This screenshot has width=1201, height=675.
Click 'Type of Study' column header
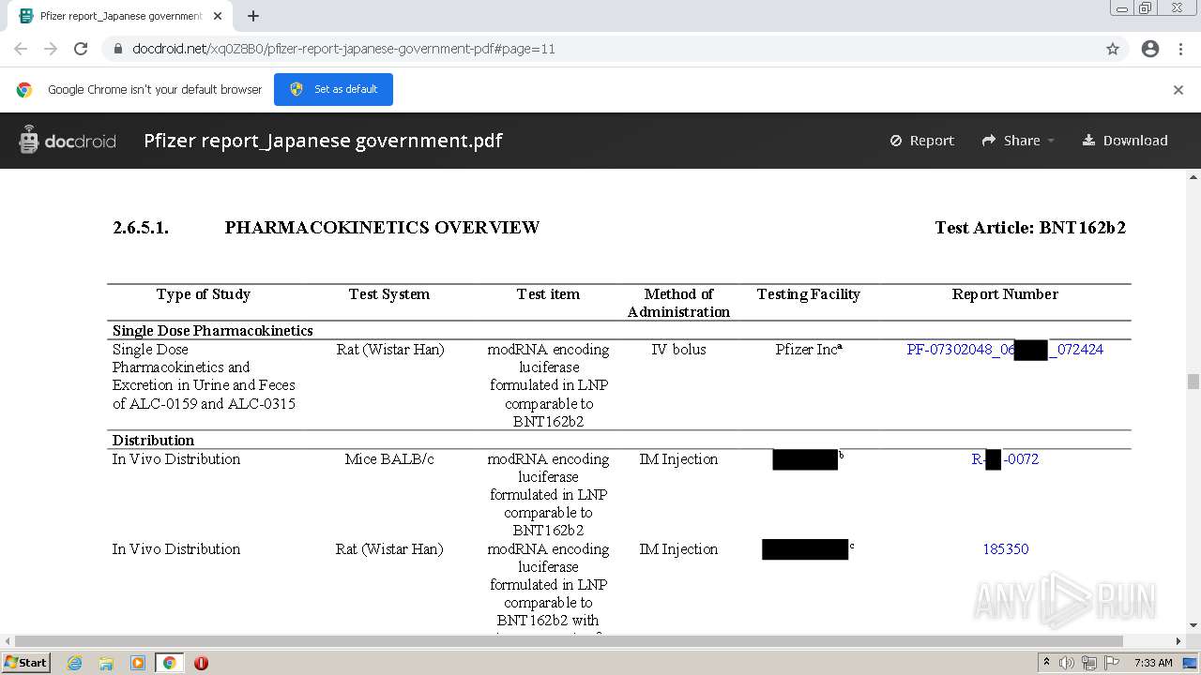[204, 294]
